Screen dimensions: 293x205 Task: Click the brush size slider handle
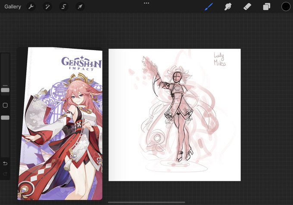click(x=5, y=90)
